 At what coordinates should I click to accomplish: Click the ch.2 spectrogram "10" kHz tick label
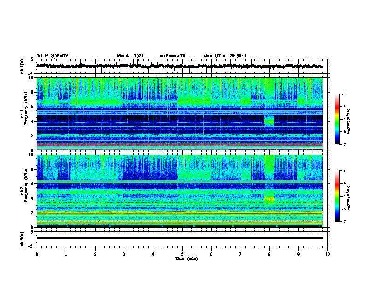click(32, 155)
